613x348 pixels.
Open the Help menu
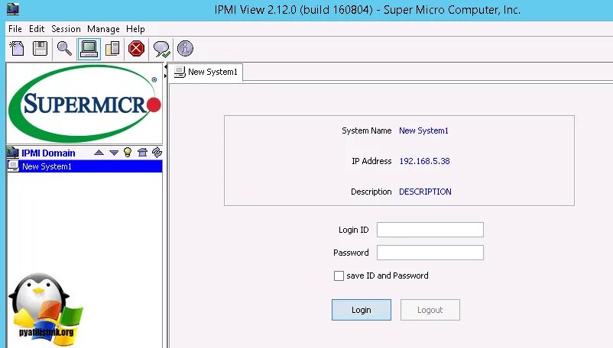pyautogui.click(x=135, y=29)
